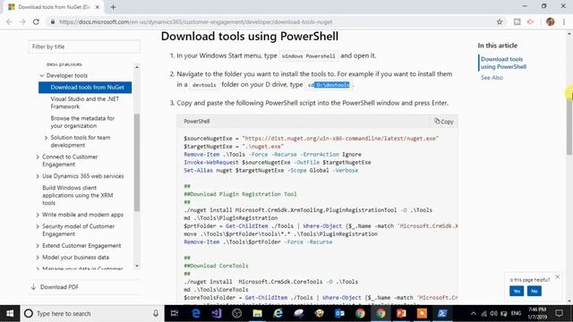Click the In this article heading
This screenshot has width=573, height=322.
pyautogui.click(x=498, y=46)
